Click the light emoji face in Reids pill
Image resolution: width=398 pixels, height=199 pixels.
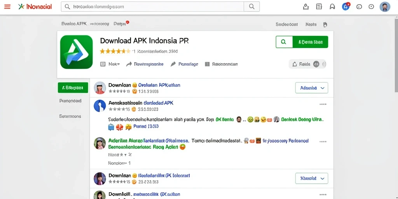tap(324, 65)
